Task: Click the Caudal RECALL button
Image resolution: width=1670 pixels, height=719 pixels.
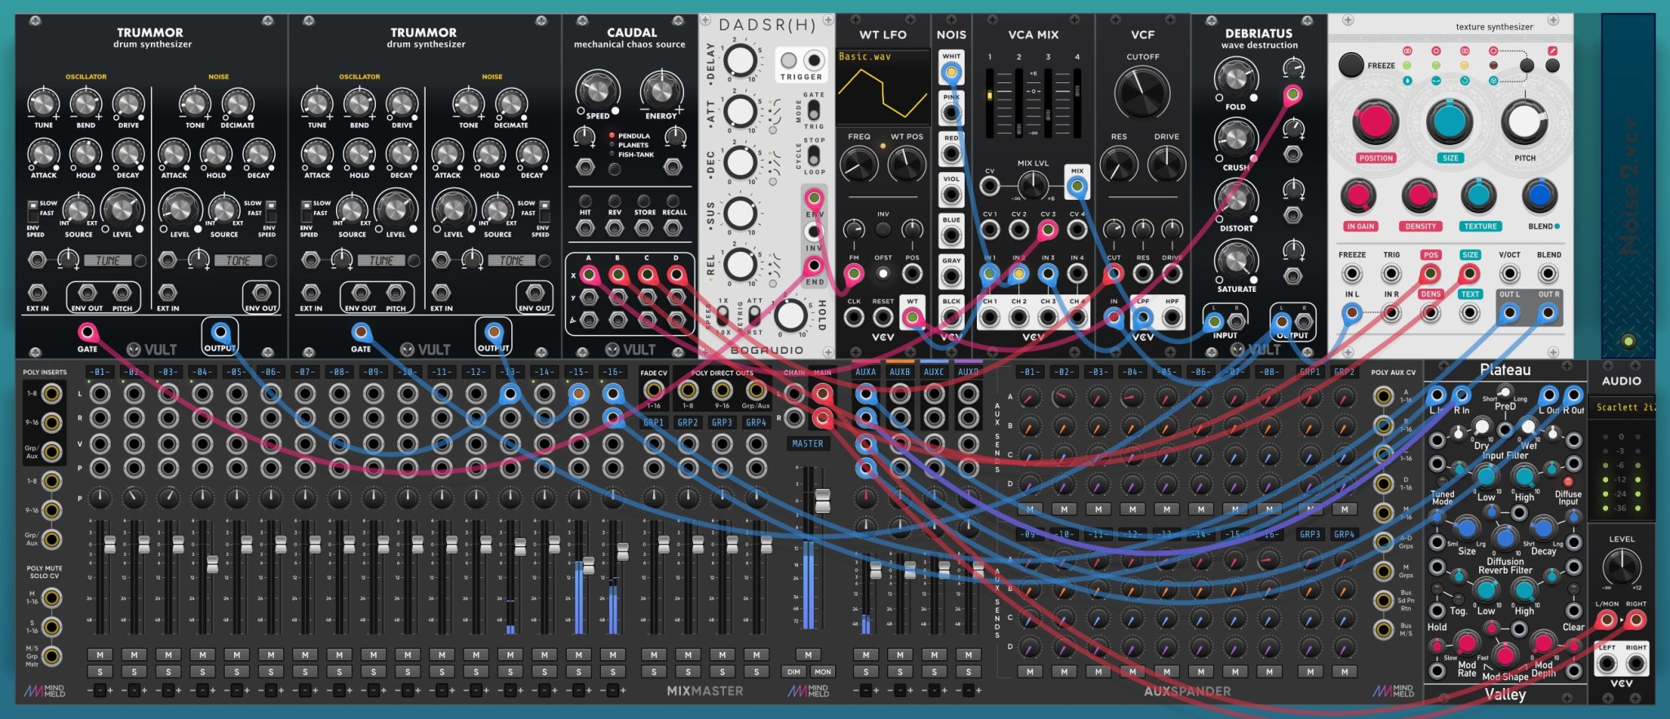Action: tap(674, 201)
